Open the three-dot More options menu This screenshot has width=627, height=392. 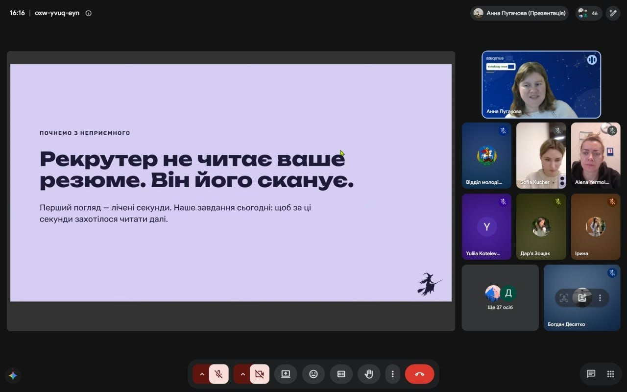coord(392,374)
